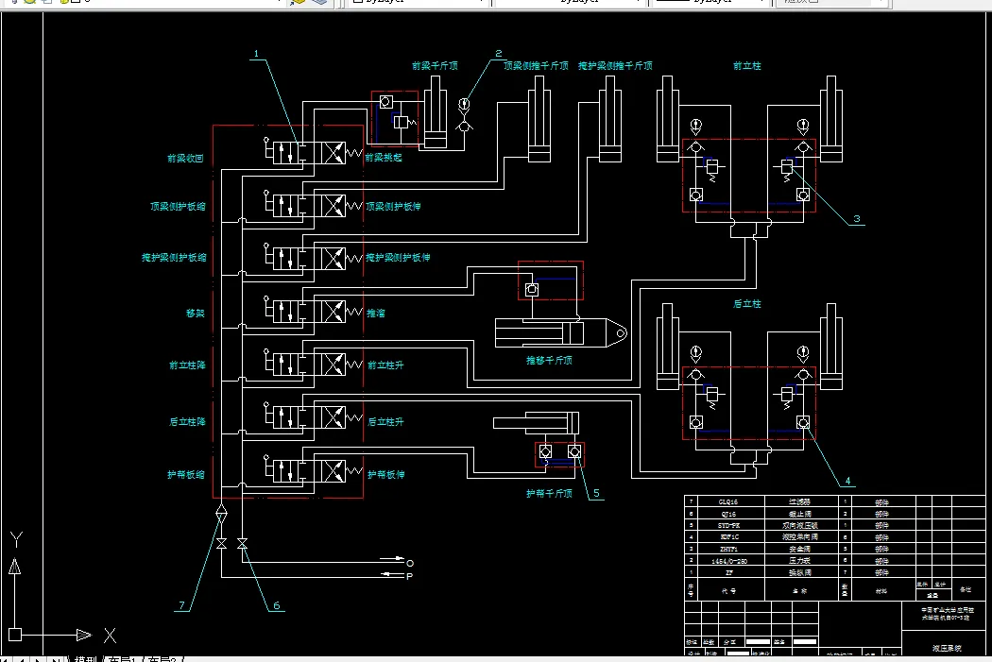Image resolution: width=992 pixels, height=662 pixels.
Task: Switch to the 布局2 layout tab
Action: point(163,659)
